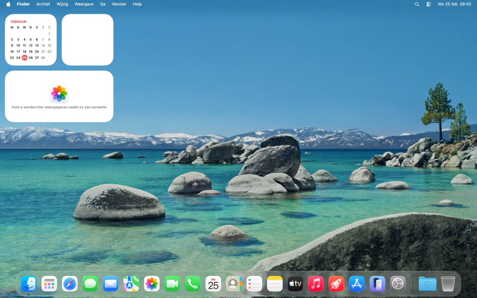Open the Apple menu

[8, 4]
